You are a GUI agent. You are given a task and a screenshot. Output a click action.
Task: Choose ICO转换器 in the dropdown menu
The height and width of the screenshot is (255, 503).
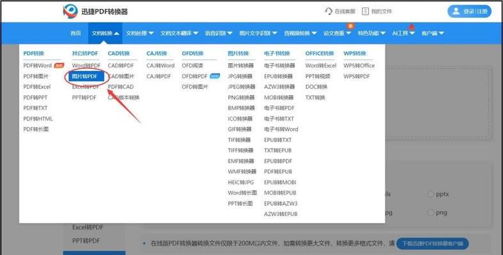[240, 119]
